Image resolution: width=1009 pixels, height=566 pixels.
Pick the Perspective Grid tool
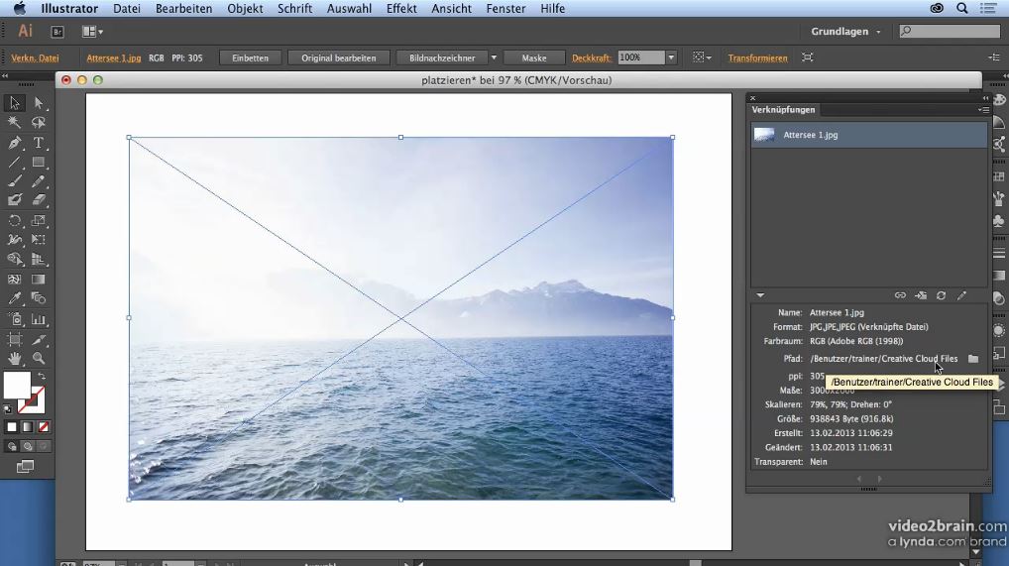click(39, 260)
